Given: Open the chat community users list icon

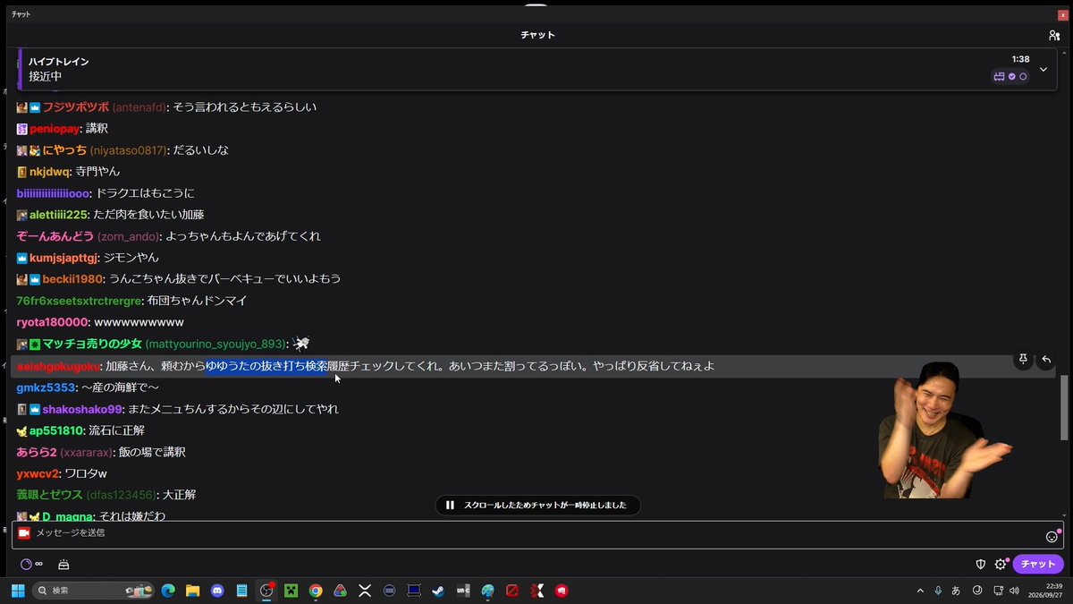Looking at the screenshot, I should coord(1054,35).
